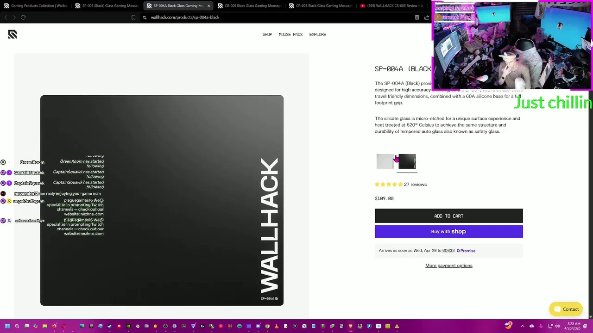
Task: Click microphone tray icon
Action: tap(541, 326)
